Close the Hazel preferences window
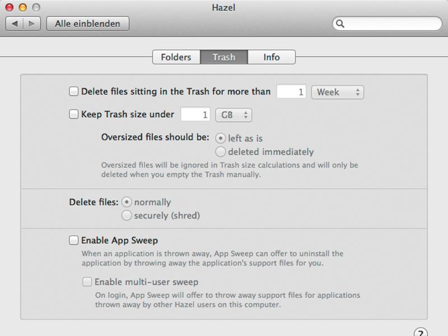The width and height of the screenshot is (448, 336). click(10, 7)
